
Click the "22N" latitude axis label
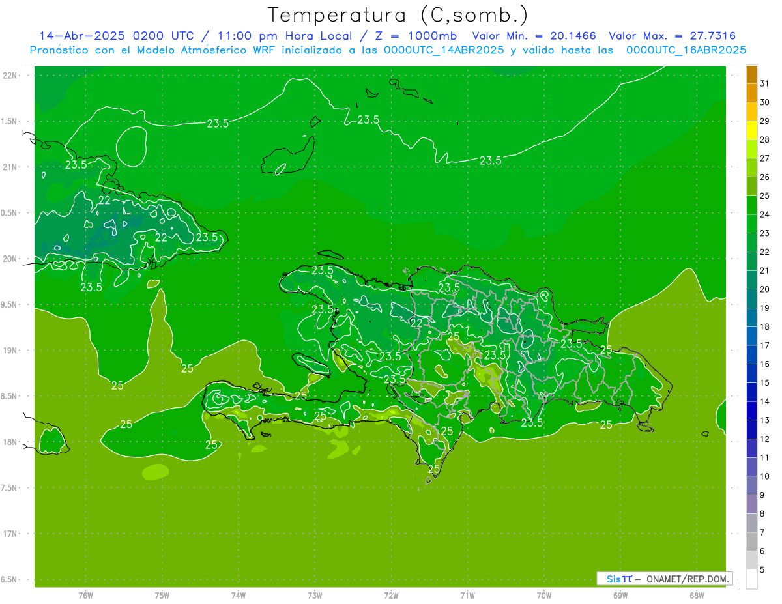click(10, 76)
